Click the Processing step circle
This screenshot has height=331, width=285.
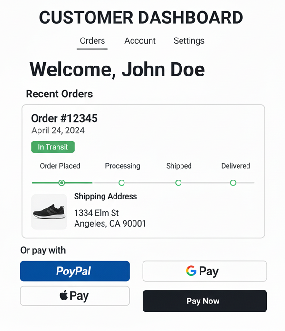pyautogui.click(x=122, y=183)
